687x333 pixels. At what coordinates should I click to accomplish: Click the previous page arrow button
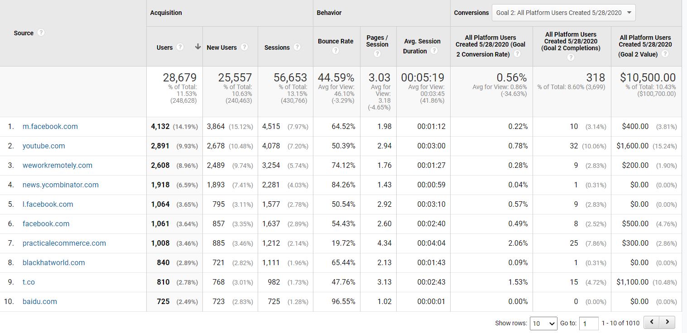coord(651,323)
